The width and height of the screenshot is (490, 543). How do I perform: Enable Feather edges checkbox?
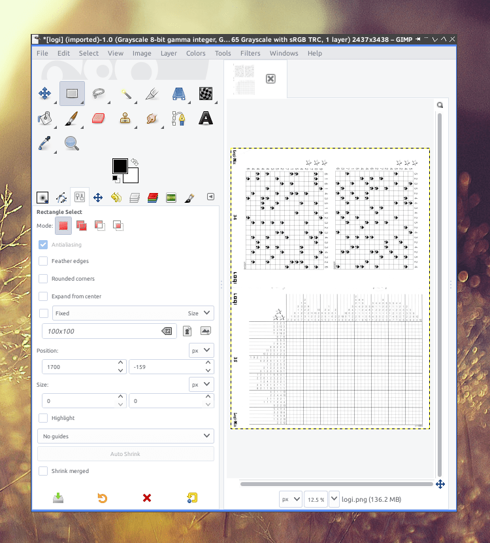pyautogui.click(x=43, y=261)
